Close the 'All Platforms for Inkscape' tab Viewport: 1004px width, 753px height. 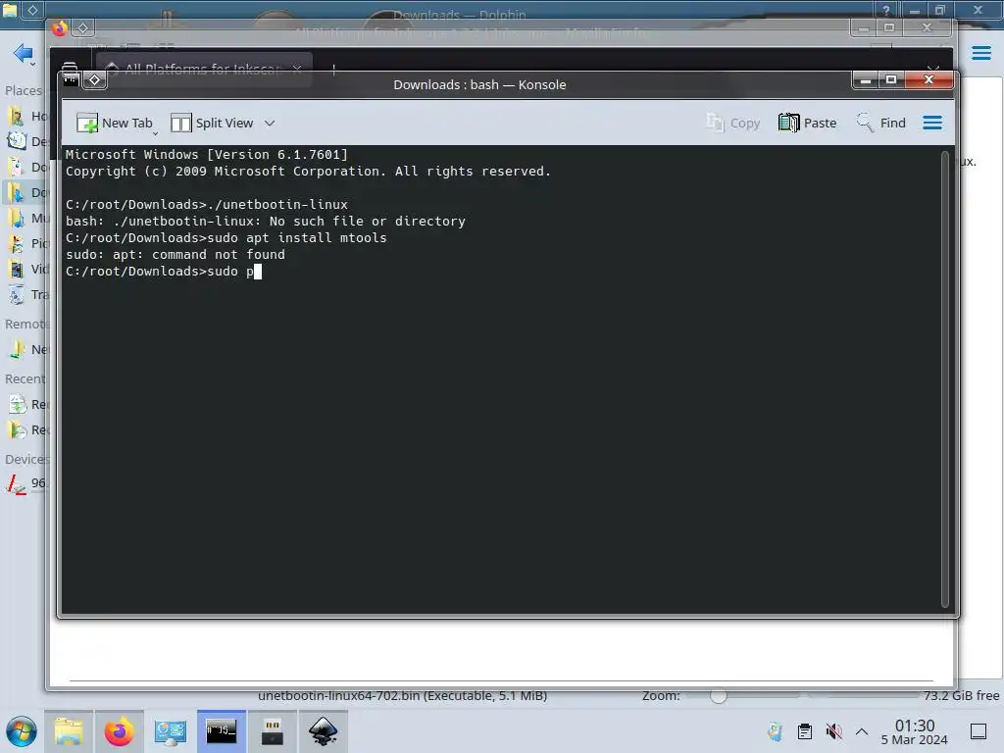(297, 69)
